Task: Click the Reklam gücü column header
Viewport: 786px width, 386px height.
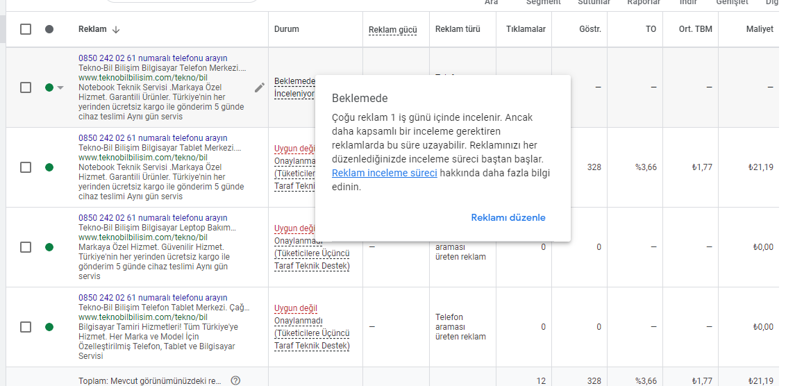Action: (393, 30)
